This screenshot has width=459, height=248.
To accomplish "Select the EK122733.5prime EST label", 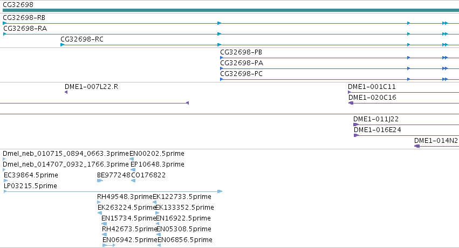I will 182,197.
